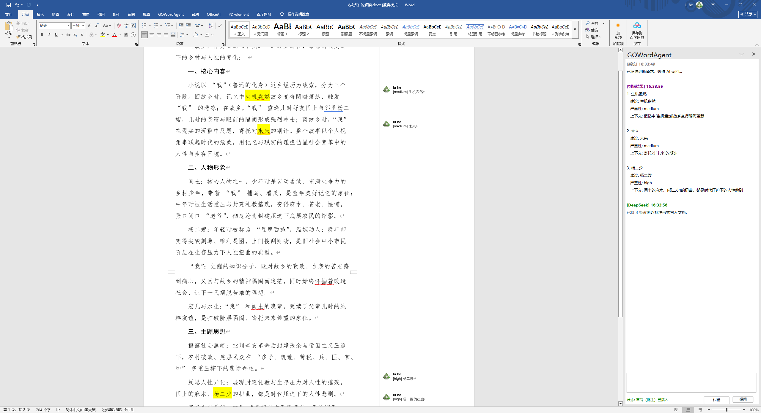Switch to the GOWordAgent ribbon tab
Screen dimensions: 761x413
point(171,14)
